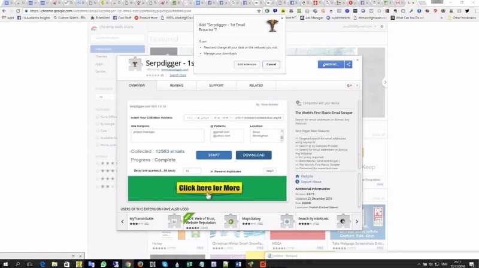This screenshot has height=268, width=479.
Task: Click the DOWNLOAD button in the preview
Action: click(253, 155)
